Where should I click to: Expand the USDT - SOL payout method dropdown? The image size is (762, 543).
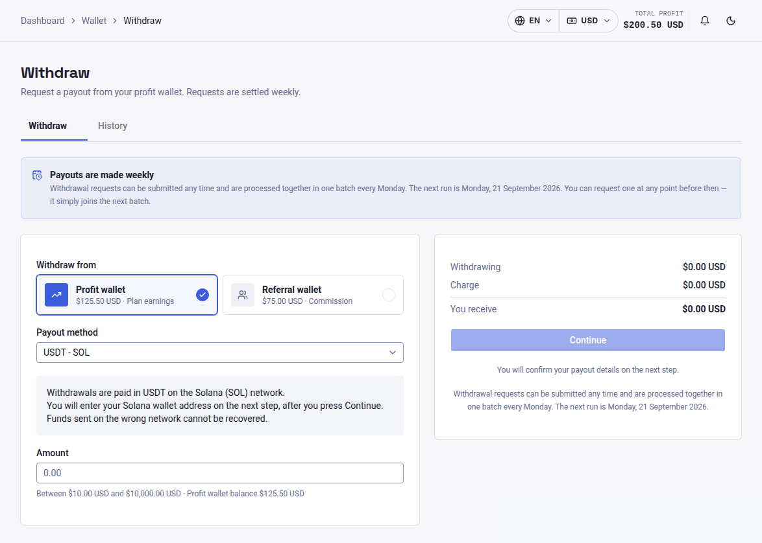[219, 352]
